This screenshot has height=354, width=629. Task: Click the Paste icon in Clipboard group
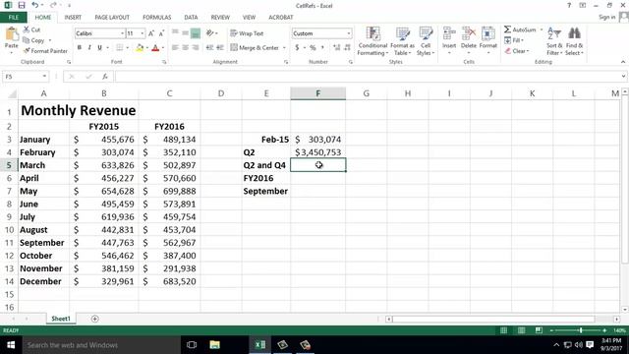pos(11,34)
